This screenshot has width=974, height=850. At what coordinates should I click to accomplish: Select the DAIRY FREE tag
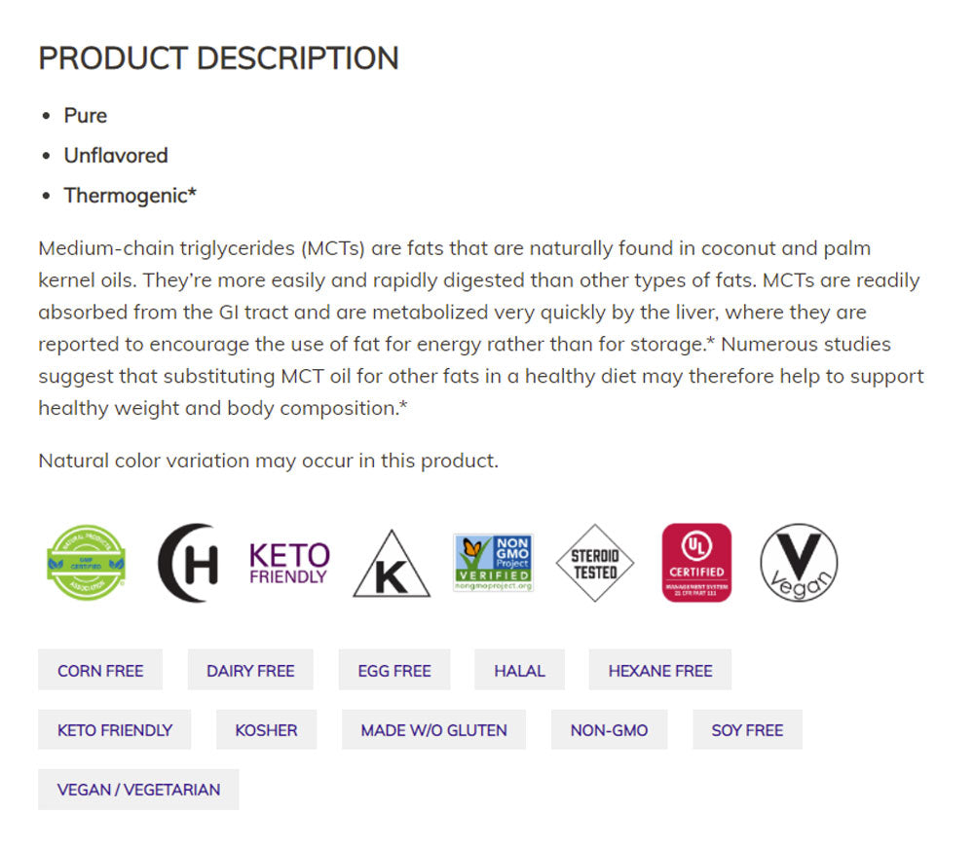click(250, 670)
